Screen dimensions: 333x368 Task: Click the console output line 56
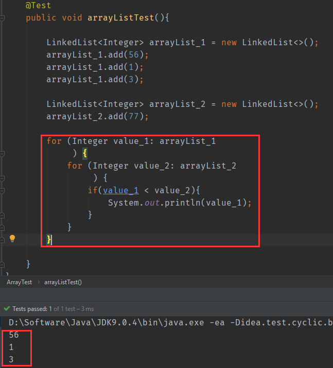pyautogui.click(x=13, y=335)
